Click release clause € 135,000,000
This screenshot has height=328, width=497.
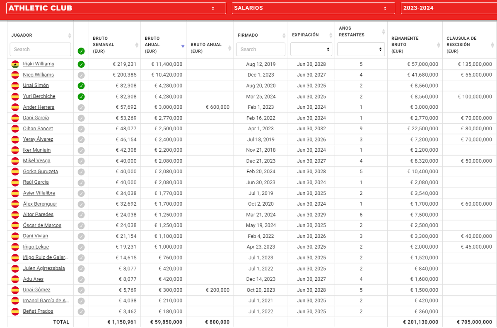coord(475,64)
